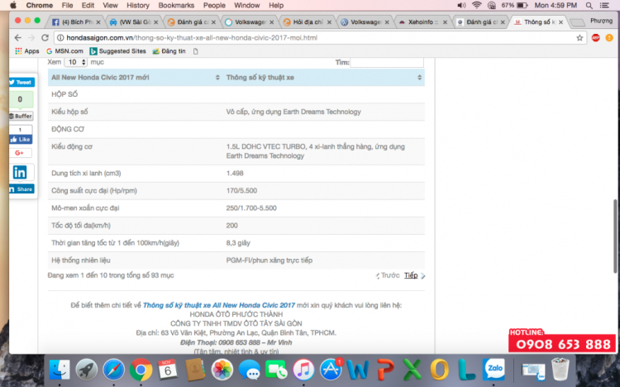Open the Adblock extension icon
Viewport: 620px width, 387px height.
click(x=595, y=38)
